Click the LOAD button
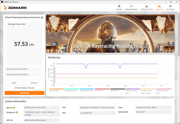 (x=14, y=83)
